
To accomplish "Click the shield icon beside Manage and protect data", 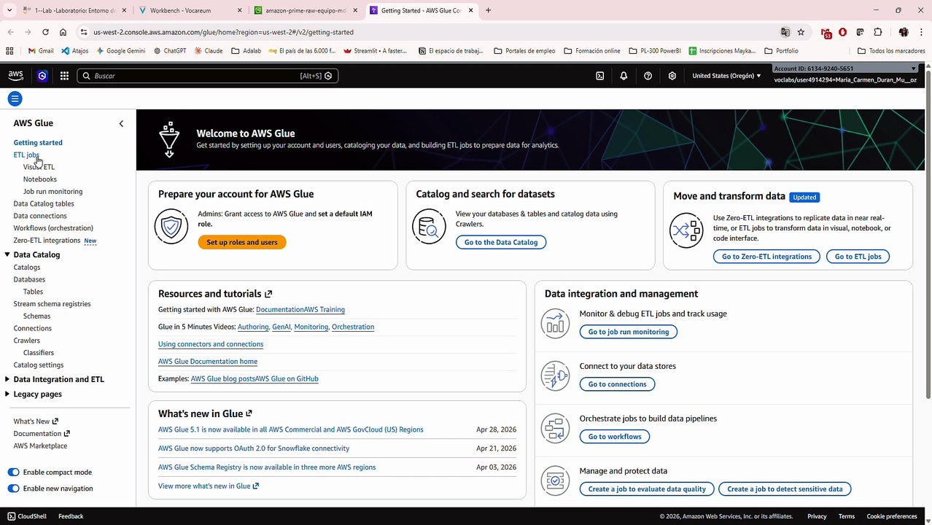I will [x=555, y=481].
